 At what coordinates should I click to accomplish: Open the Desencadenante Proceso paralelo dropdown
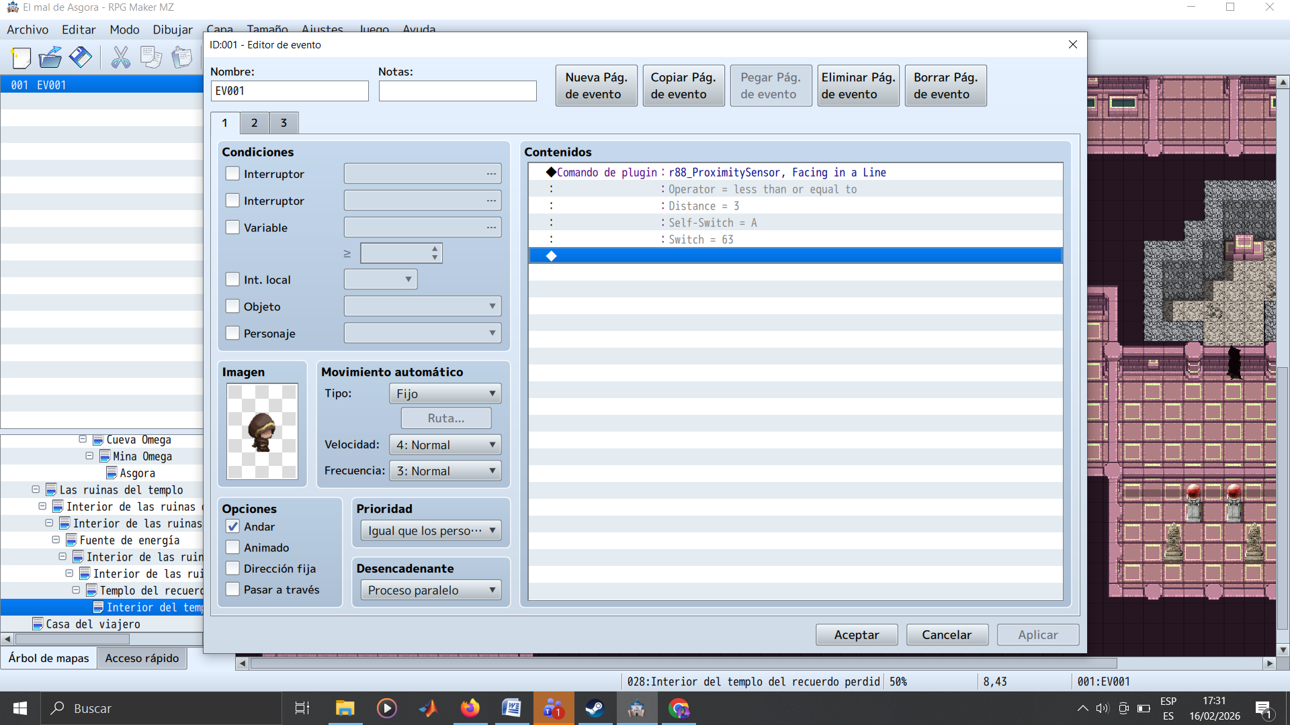click(430, 590)
